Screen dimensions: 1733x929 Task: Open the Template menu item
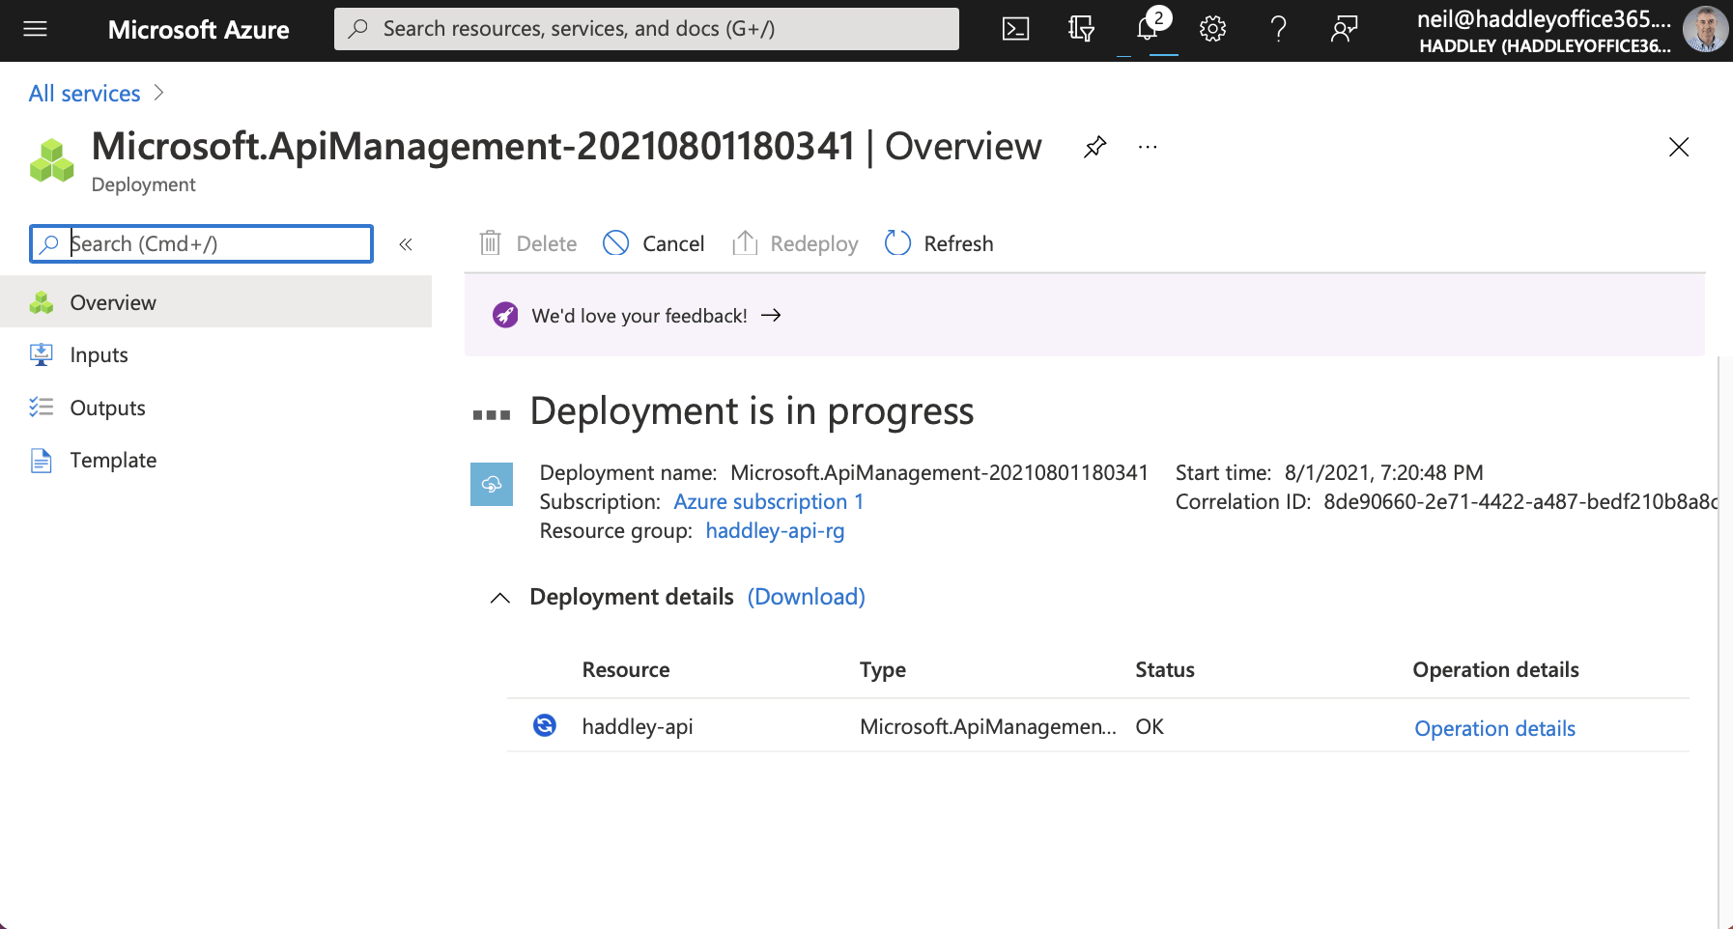coord(113,461)
